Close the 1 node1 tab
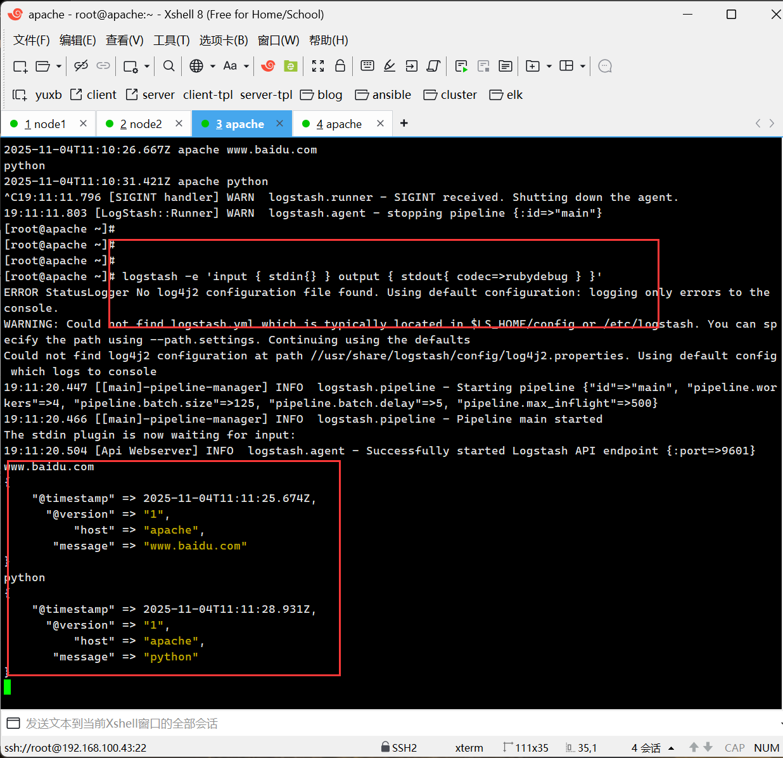 (83, 124)
